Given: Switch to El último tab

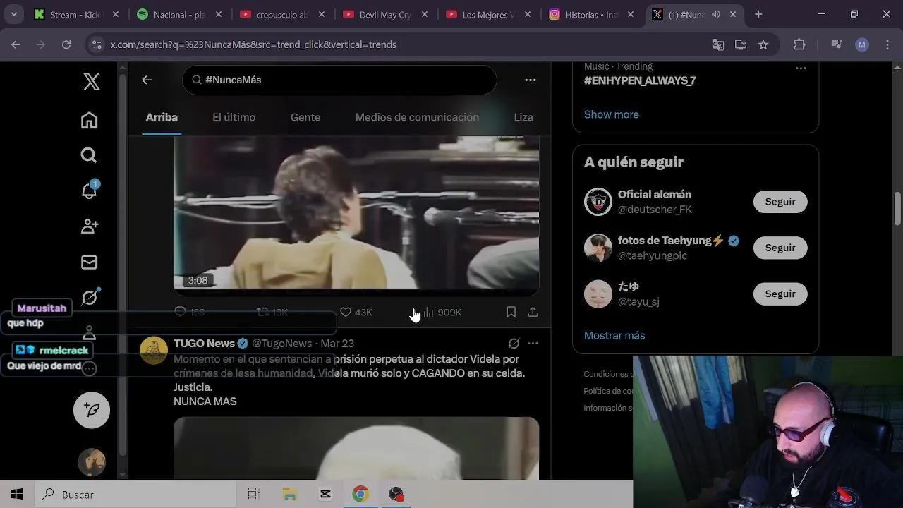Looking at the screenshot, I should pos(234,117).
